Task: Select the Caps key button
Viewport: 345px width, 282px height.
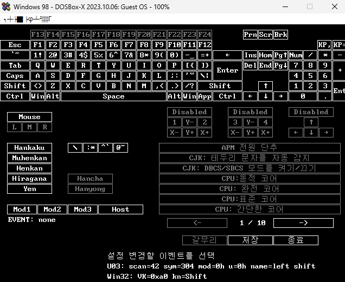Action: click(15, 76)
